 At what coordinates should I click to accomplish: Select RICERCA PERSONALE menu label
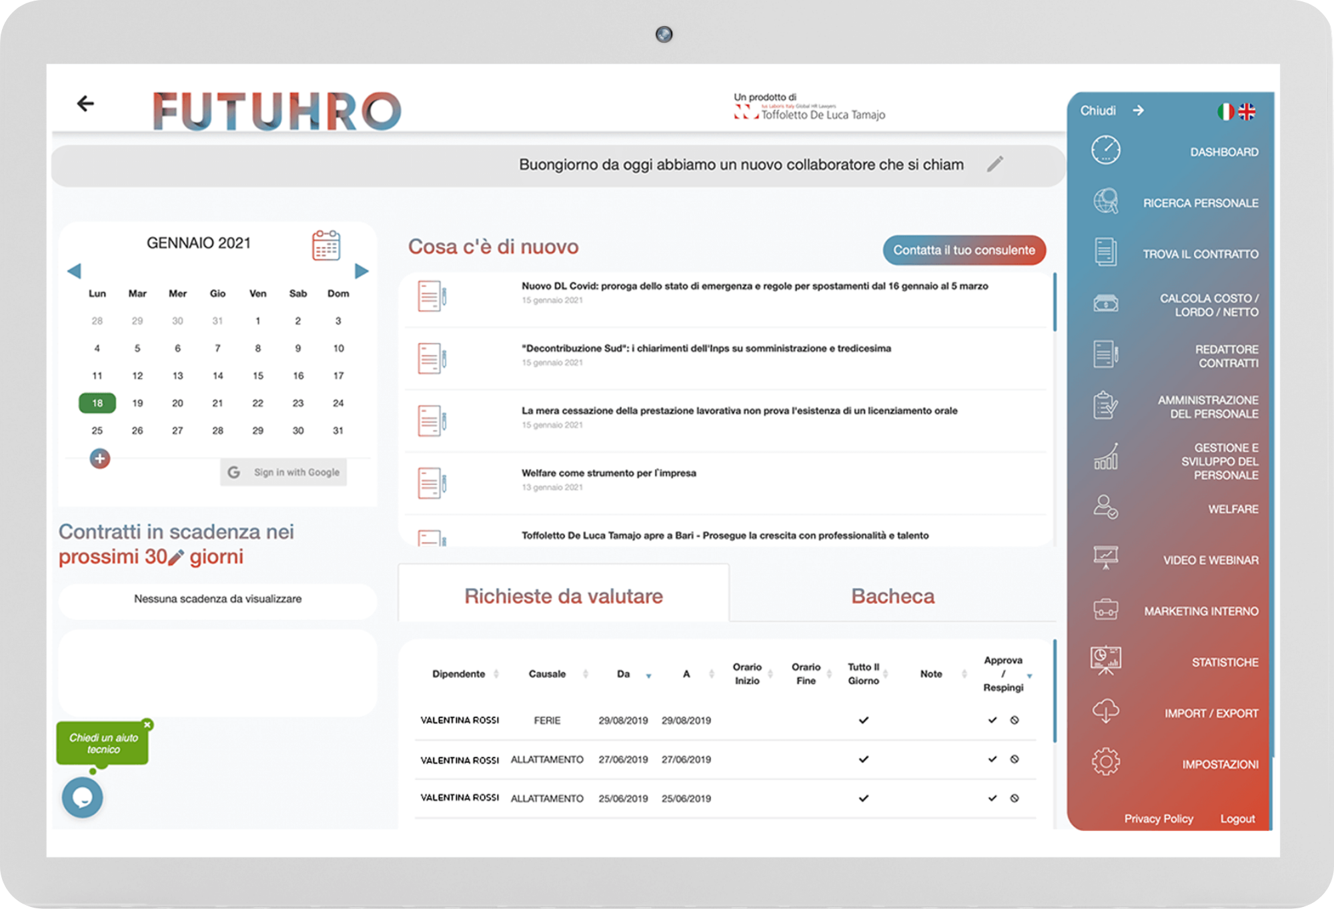click(x=1201, y=203)
